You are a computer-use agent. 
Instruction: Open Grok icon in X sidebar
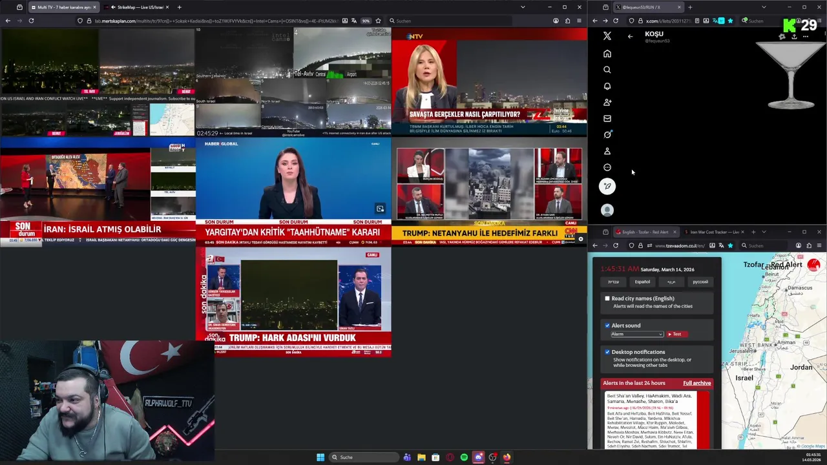pyautogui.click(x=607, y=134)
